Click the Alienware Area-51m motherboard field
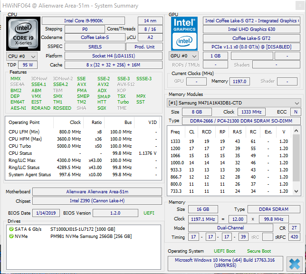306x274 pixels. coord(97,191)
